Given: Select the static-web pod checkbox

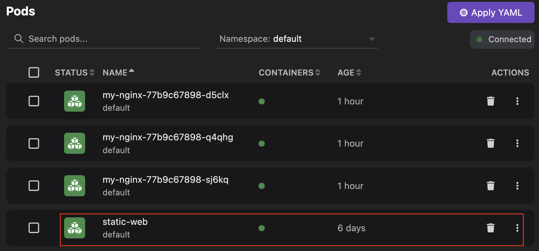Looking at the screenshot, I should [34, 228].
